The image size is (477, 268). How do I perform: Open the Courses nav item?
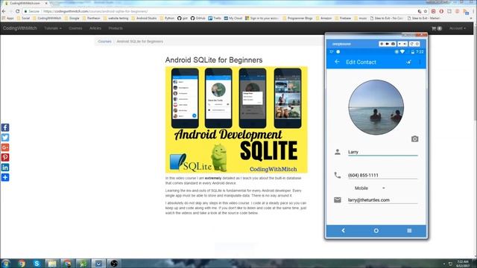(x=75, y=28)
